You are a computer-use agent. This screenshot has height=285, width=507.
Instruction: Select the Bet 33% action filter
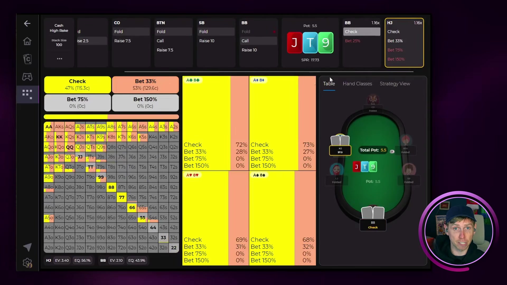[x=145, y=84]
